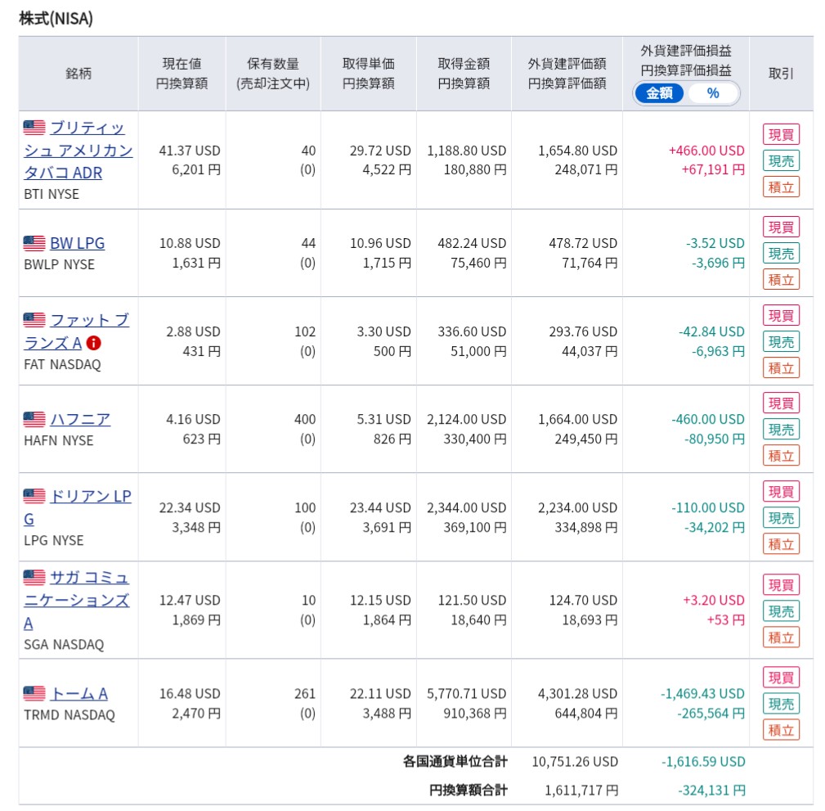Click 積立 button for BTI row

tap(781, 187)
